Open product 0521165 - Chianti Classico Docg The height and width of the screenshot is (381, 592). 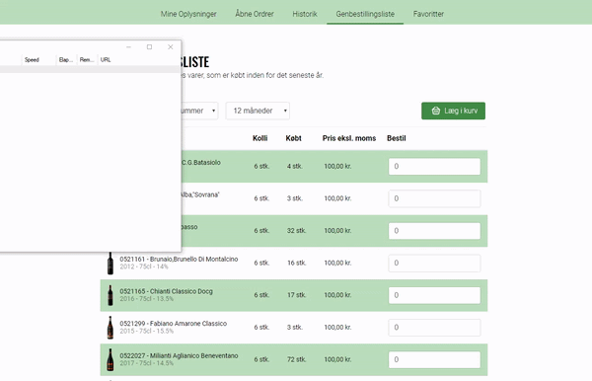[166, 291]
